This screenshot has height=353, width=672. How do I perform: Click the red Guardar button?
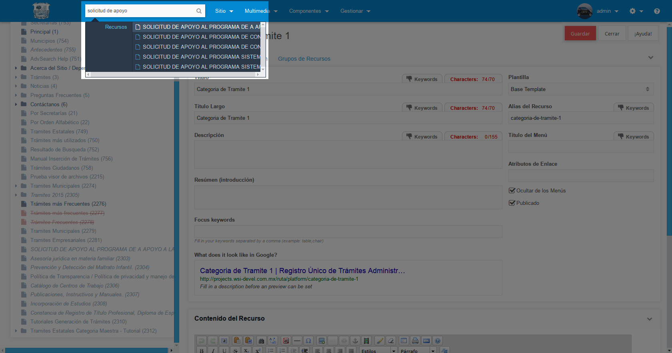pos(580,34)
